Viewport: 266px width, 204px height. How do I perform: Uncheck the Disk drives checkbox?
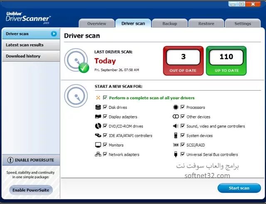pos(105,107)
